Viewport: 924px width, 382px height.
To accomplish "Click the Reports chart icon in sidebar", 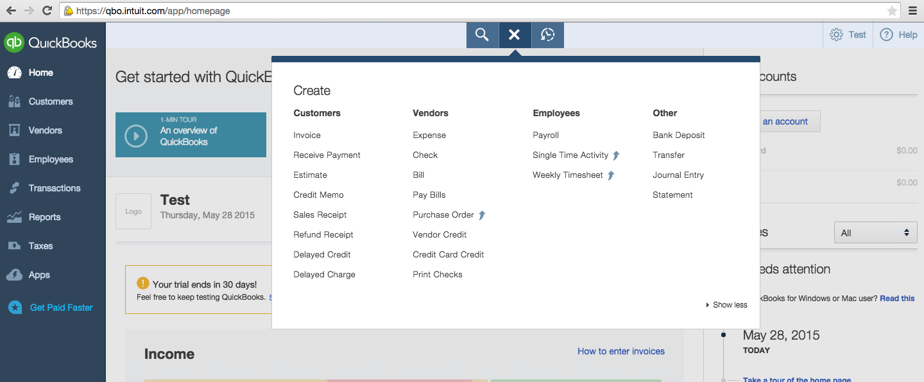I will click(15, 217).
